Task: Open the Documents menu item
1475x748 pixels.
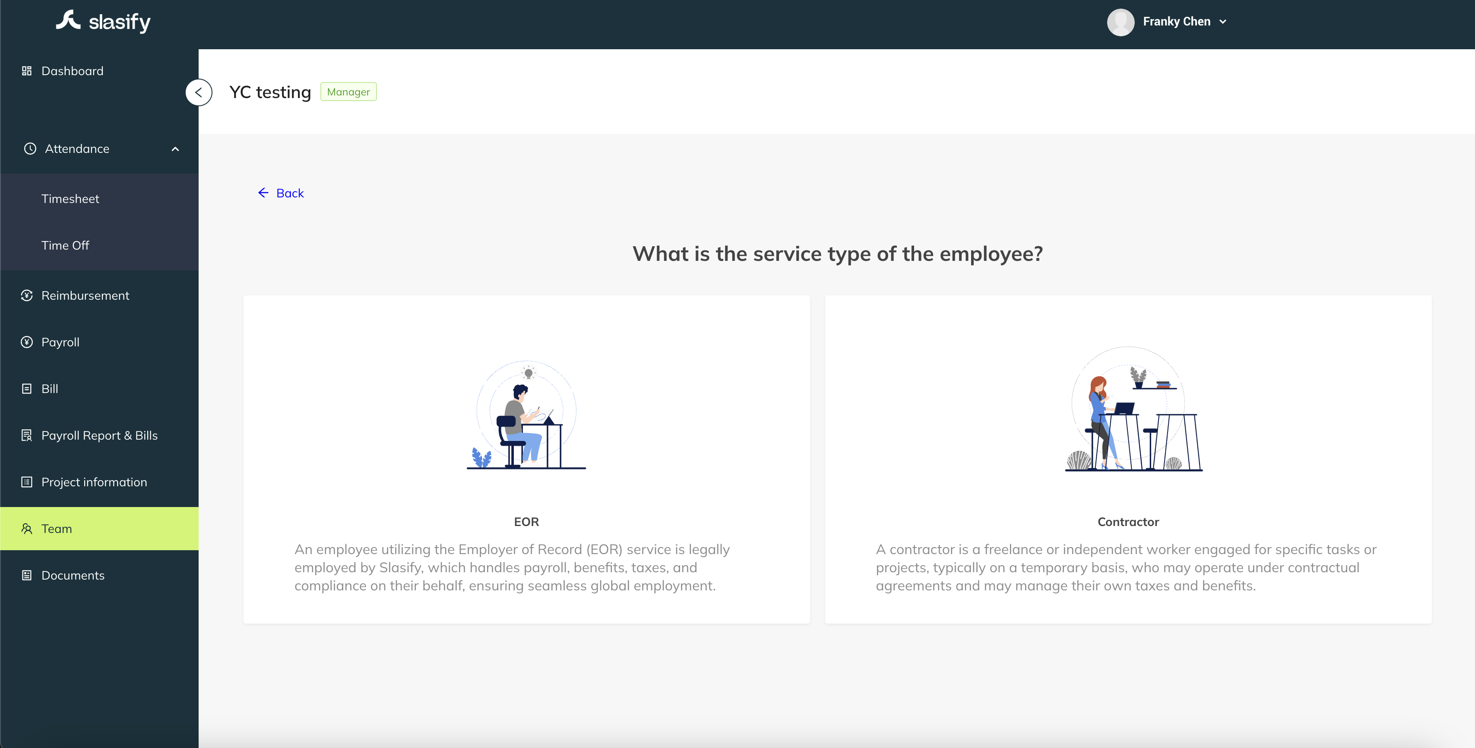Action: point(100,575)
